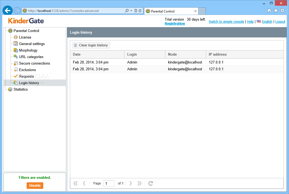Viewport: 289px width, 194px height.
Task: Sort by the Login column header
Action: [x=145, y=55]
